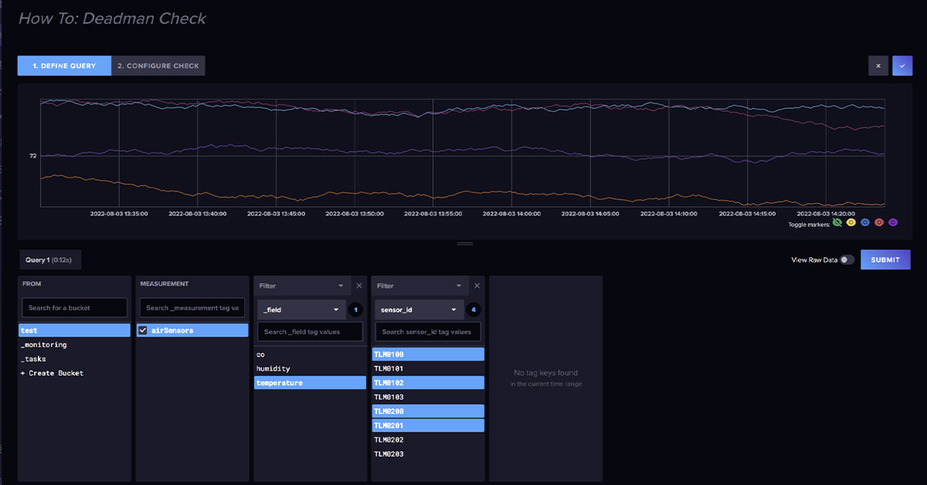This screenshot has height=485, width=927.
Task: Show the hidden green series marker
Action: pyautogui.click(x=837, y=222)
